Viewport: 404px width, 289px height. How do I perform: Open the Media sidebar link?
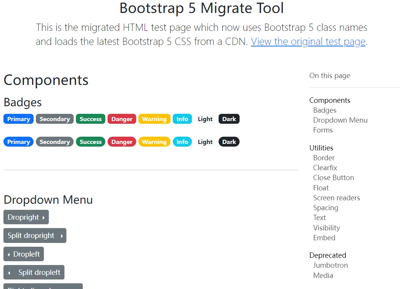click(x=324, y=275)
